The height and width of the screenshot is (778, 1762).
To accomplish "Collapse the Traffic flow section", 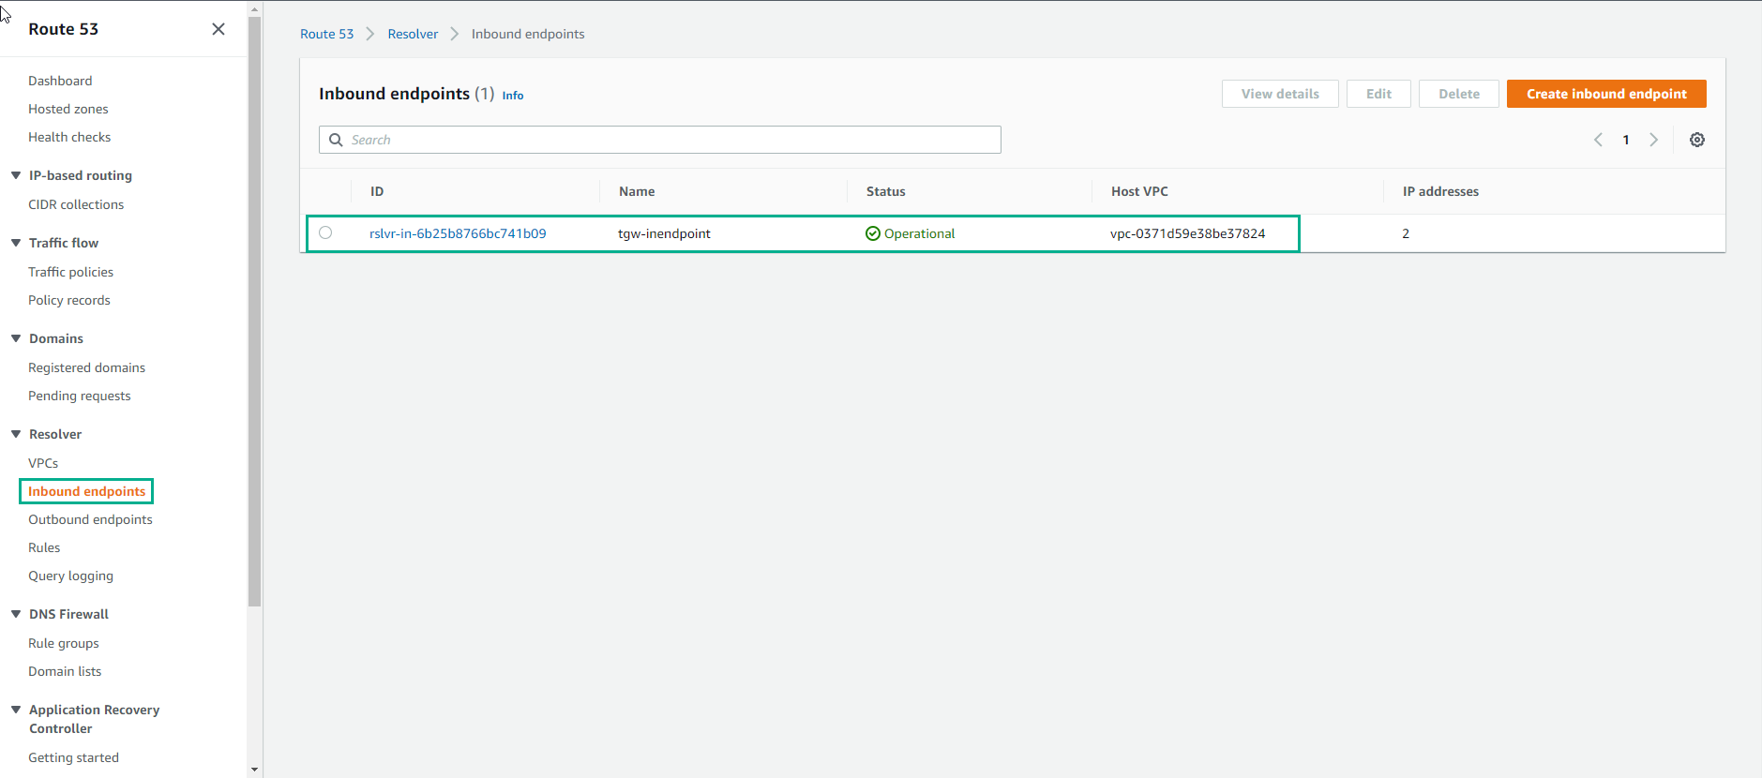I will [16, 243].
